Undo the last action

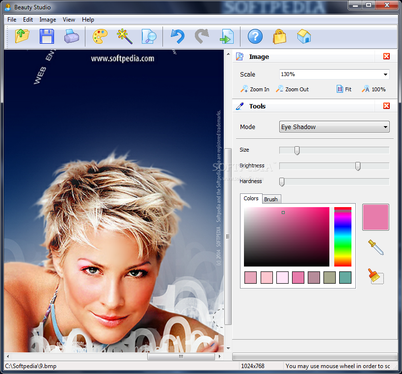[177, 36]
